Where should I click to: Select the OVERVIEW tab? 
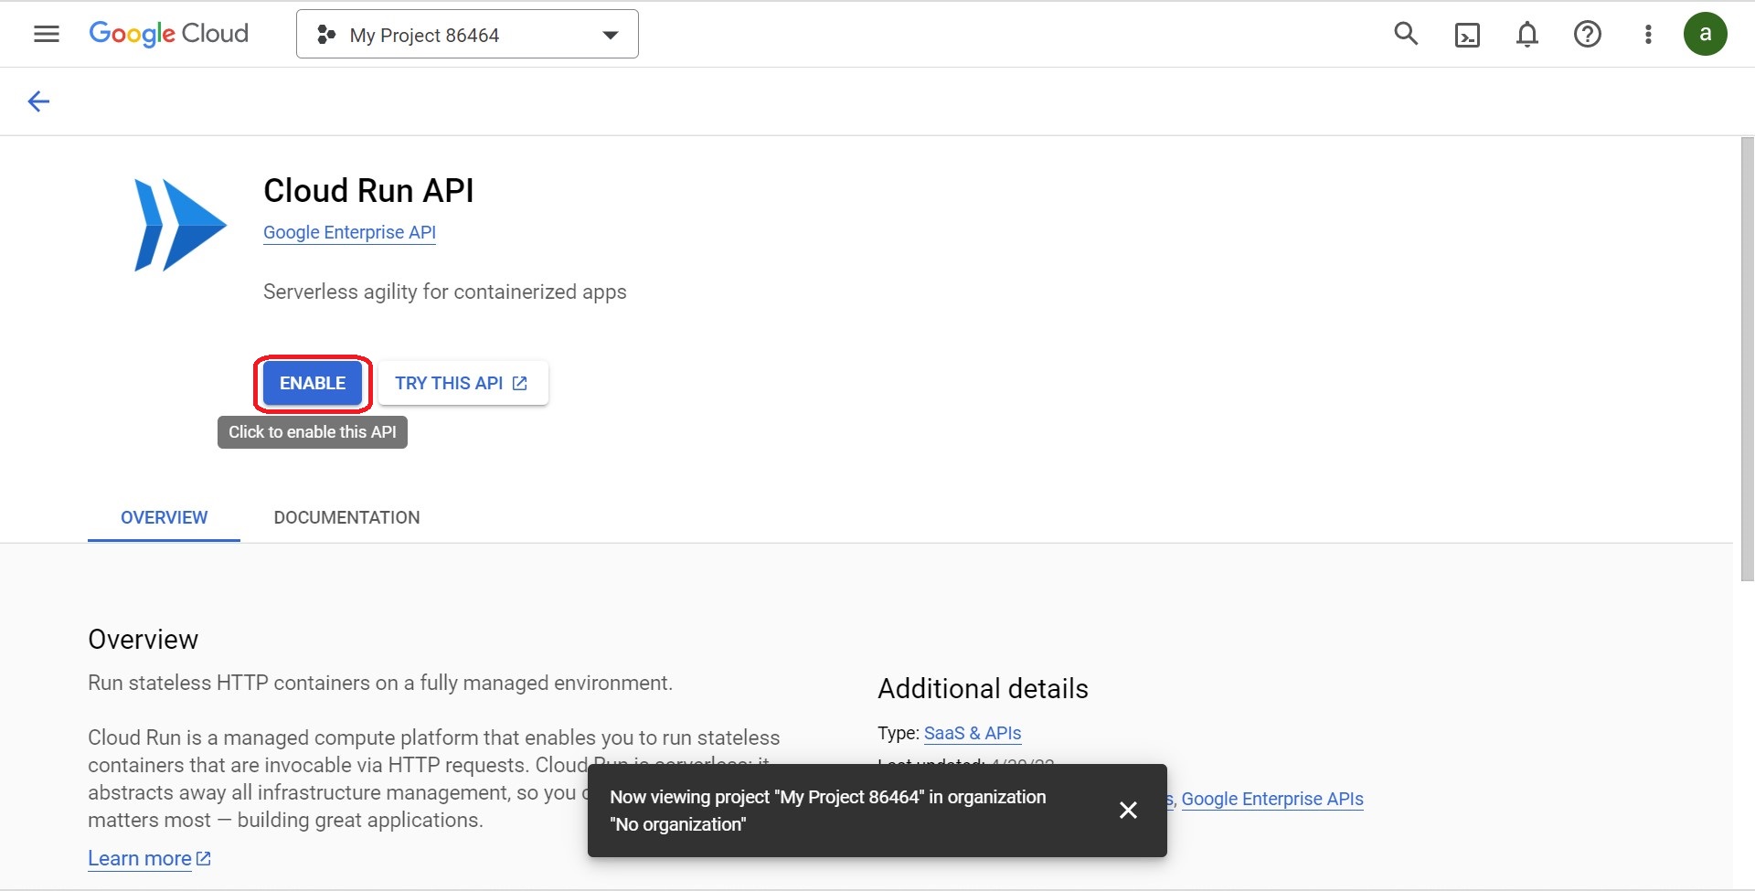[163, 517]
